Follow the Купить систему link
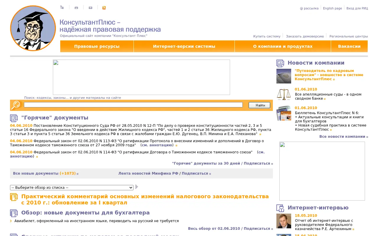The width and height of the screenshot is (378, 236). click(x=267, y=36)
